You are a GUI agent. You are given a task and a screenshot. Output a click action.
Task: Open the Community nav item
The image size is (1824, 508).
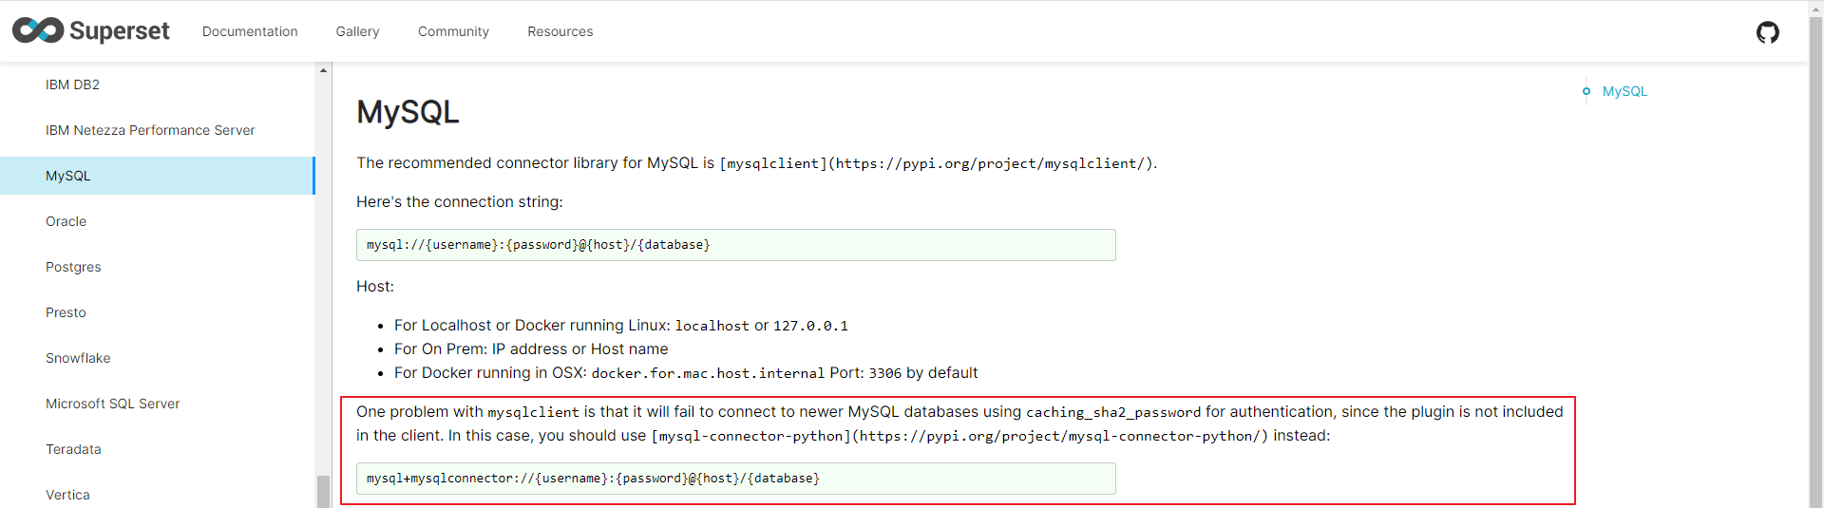coord(453,31)
